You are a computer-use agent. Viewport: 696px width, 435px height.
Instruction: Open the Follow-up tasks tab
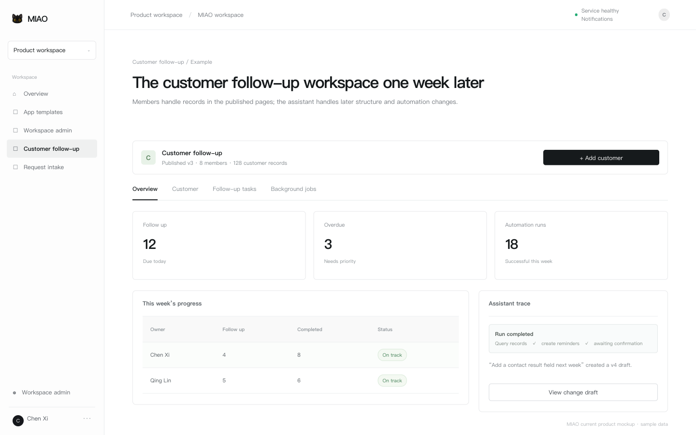pos(234,189)
